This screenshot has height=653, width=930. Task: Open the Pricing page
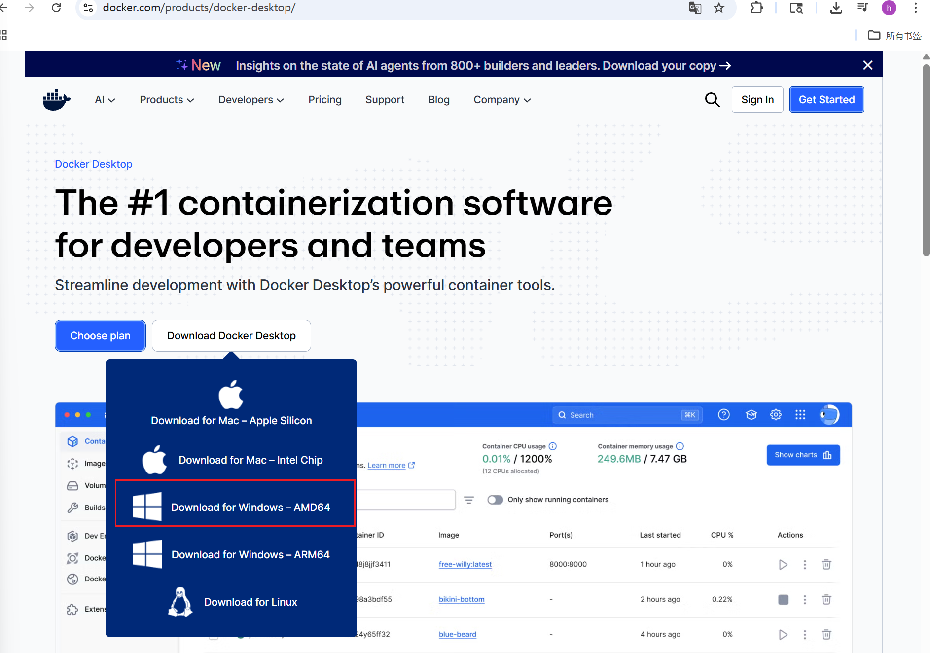click(x=325, y=100)
